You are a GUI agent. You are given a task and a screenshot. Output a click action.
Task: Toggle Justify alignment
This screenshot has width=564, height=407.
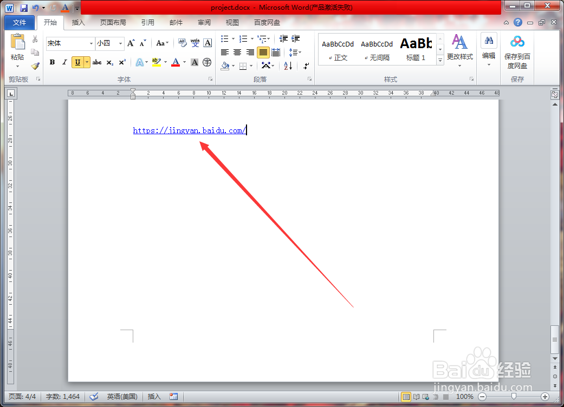[x=263, y=52]
